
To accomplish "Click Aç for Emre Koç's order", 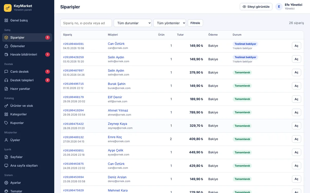I will [x=297, y=139].
